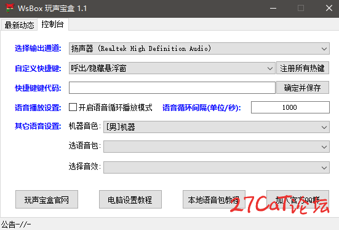Viewport: 339px width, 230px height.
Task: Click the WsBox app icon in title bar
Action: point(10,8)
